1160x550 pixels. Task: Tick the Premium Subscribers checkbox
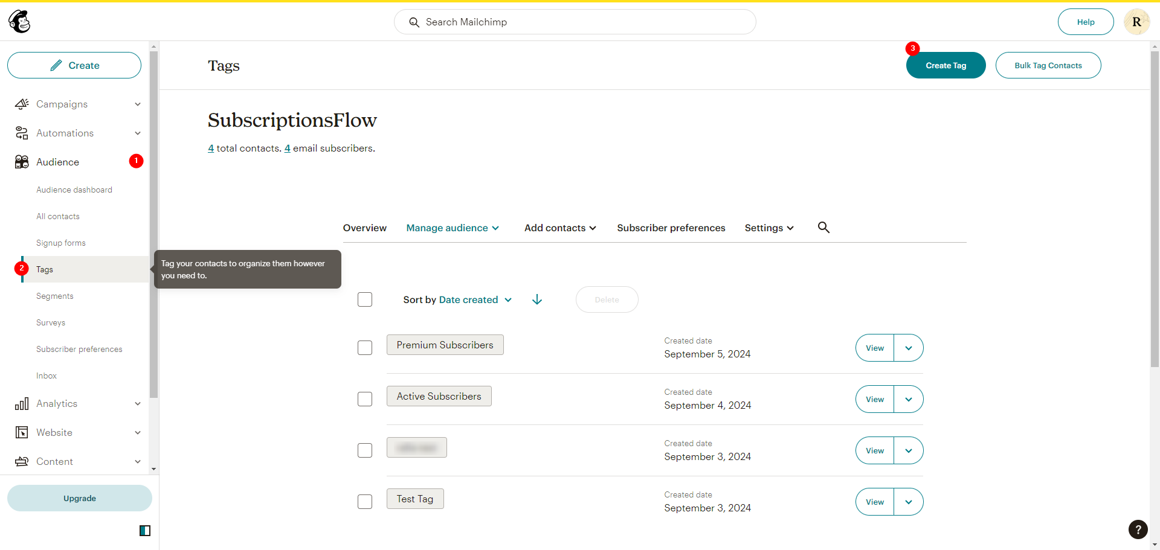coord(365,348)
